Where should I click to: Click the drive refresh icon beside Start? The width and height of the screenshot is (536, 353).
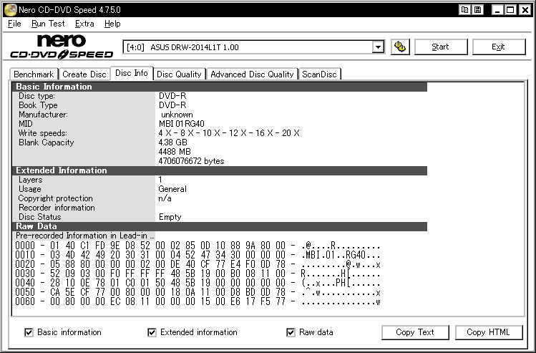pos(400,47)
